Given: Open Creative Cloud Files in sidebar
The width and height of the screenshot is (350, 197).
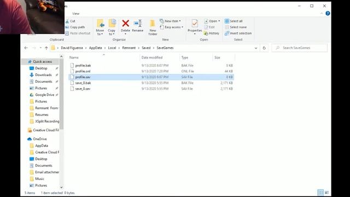Looking at the screenshot, I should [x=43, y=130].
